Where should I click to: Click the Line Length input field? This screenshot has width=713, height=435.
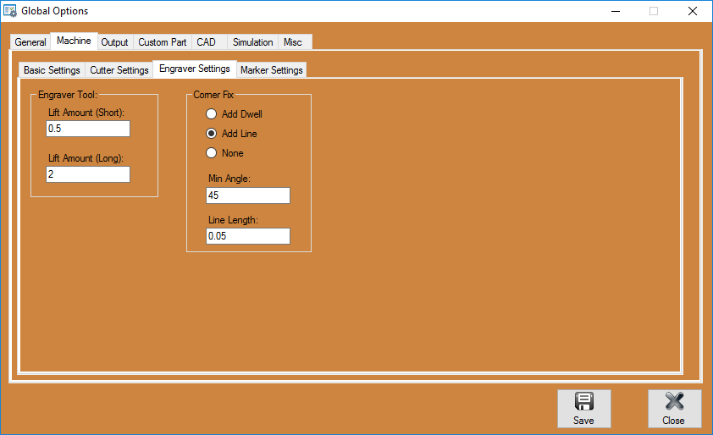(x=248, y=236)
